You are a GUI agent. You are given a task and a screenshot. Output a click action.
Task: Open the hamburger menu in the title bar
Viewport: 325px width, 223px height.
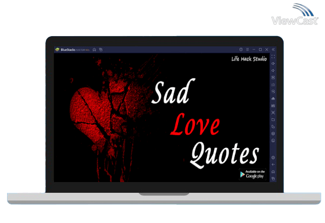click(x=247, y=50)
